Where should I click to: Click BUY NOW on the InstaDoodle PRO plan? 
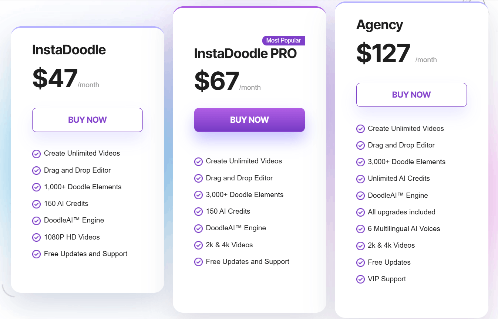click(249, 120)
